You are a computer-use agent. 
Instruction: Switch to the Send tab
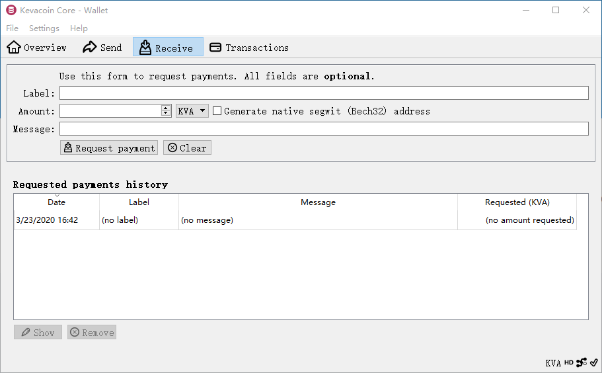[102, 48]
